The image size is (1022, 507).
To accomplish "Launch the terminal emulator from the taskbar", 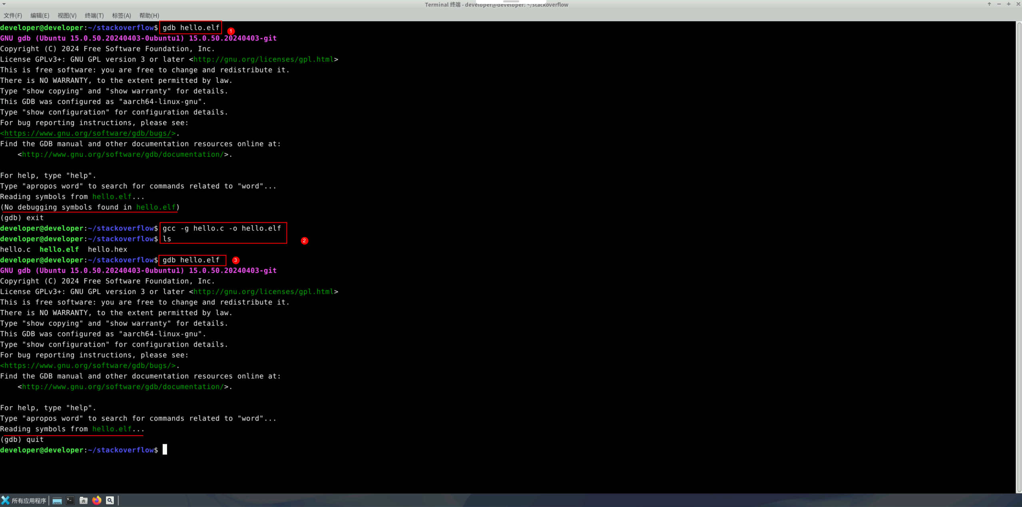I will click(x=70, y=501).
